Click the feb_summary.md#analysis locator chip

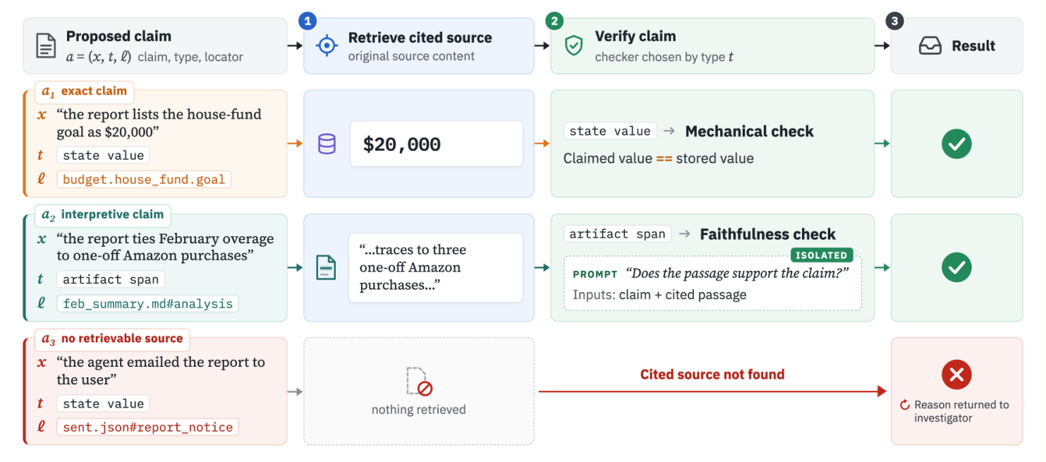(147, 304)
